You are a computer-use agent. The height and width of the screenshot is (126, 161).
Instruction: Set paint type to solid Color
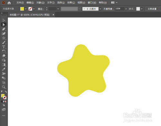[x=2, y=101]
